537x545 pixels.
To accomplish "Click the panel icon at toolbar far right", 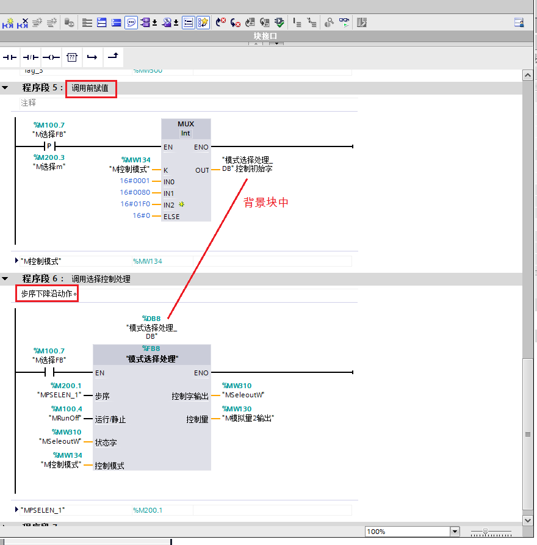I will pos(519,23).
